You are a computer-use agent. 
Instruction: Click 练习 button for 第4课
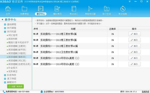pos(134,52)
